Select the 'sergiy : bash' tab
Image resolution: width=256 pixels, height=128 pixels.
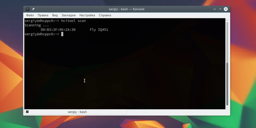tap(75, 112)
